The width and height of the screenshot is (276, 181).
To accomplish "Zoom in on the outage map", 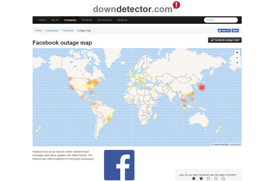I will [237, 52].
